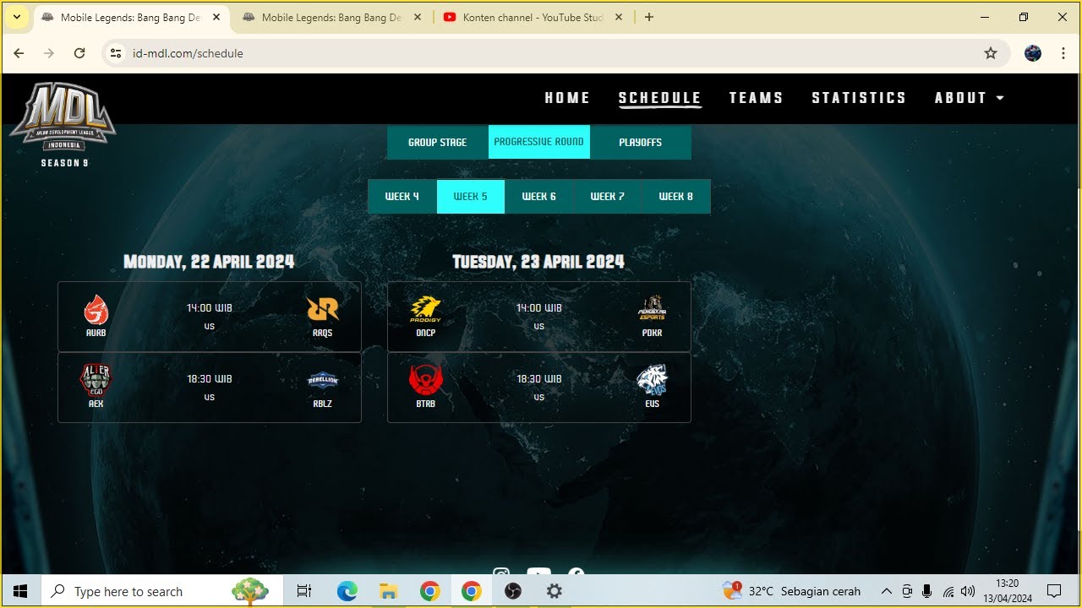This screenshot has width=1082, height=608.
Task: Go forward with browser forward arrow
Action: (x=49, y=53)
